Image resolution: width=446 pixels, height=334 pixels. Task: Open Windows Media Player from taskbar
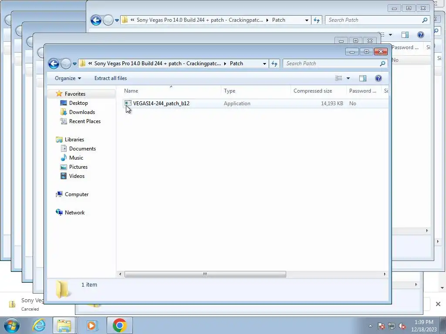[x=91, y=325]
